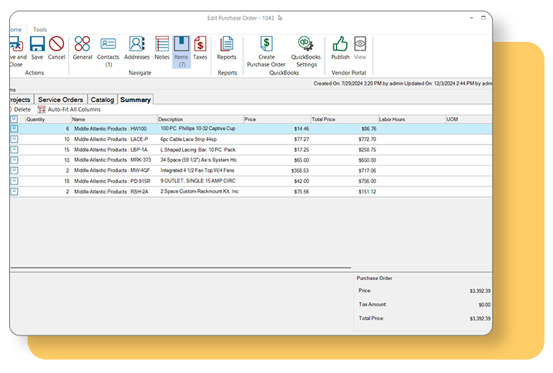Sort by the Labor Hours column header
Image resolution: width=553 pixels, height=373 pixels.
point(412,119)
